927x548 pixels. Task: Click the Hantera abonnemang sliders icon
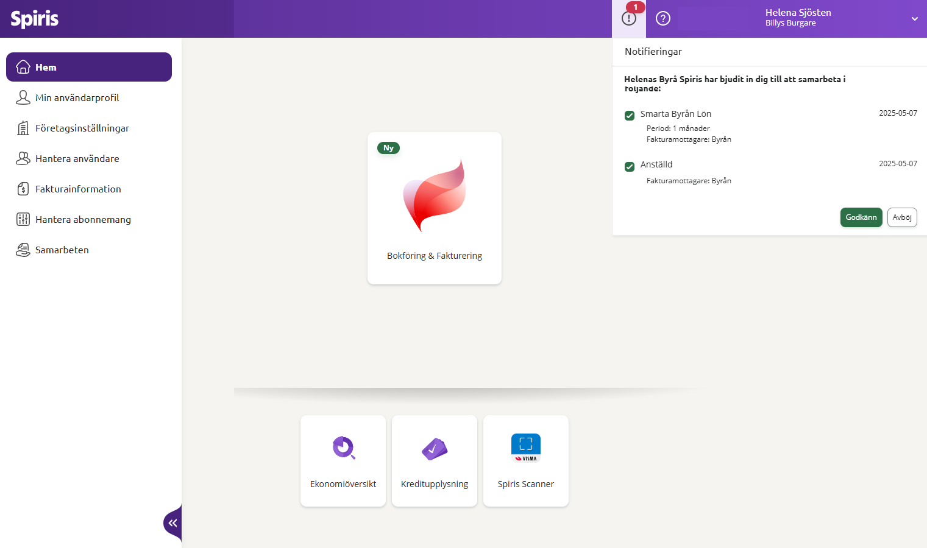23,219
